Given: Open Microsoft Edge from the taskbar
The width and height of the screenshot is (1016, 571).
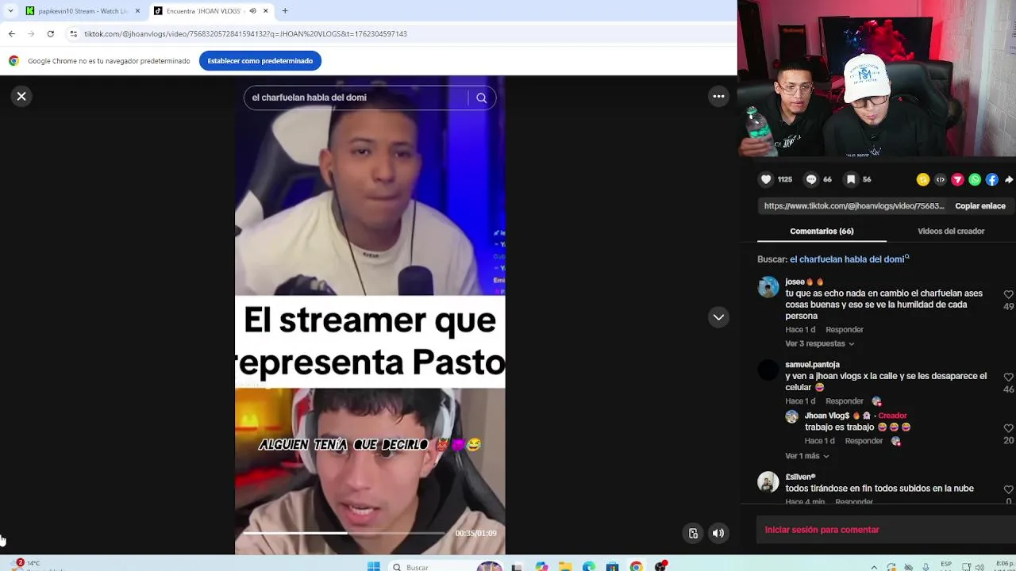Looking at the screenshot, I should point(588,566).
